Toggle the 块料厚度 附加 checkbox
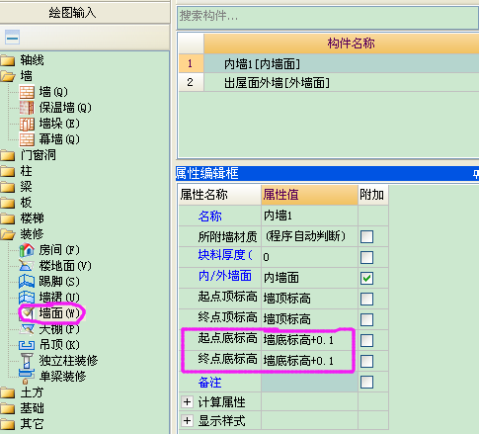The height and width of the screenshot is (434, 479). click(366, 257)
